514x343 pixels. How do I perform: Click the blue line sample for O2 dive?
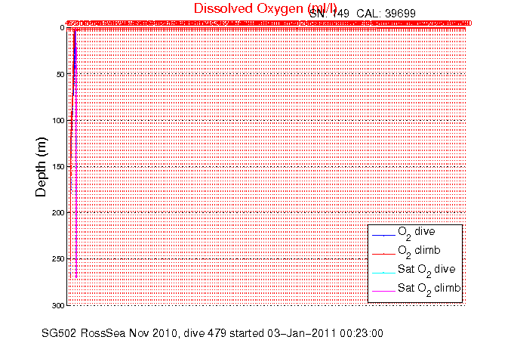[x=383, y=234]
